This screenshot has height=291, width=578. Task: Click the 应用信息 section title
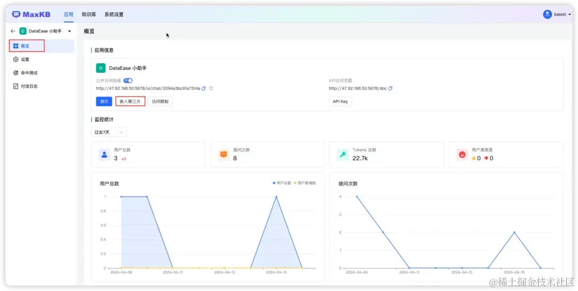(x=104, y=50)
